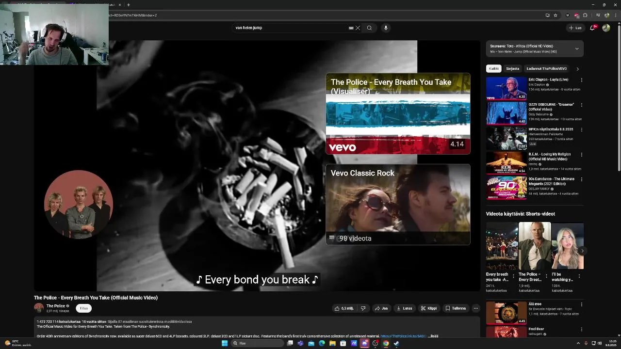Open the red adblock extension icon
Viewport: 621px width, 349px height.
(x=576, y=15)
